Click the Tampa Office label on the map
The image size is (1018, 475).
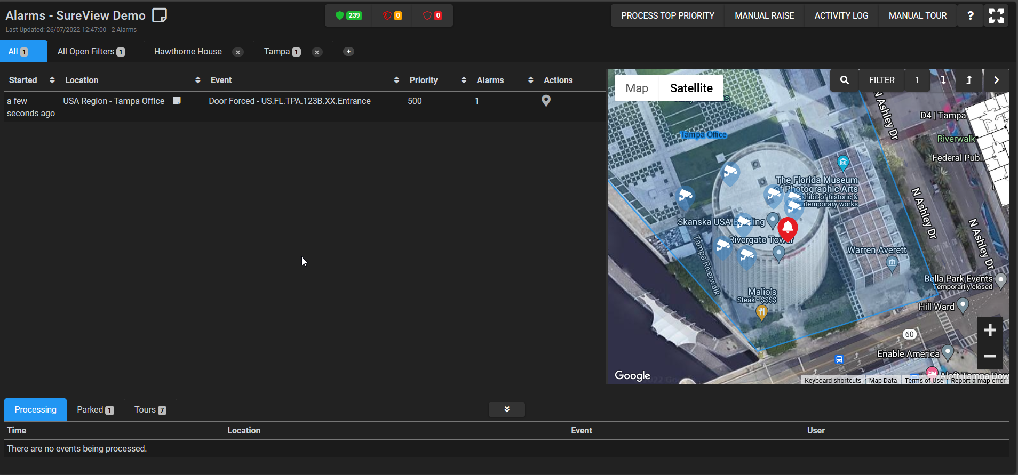(703, 135)
